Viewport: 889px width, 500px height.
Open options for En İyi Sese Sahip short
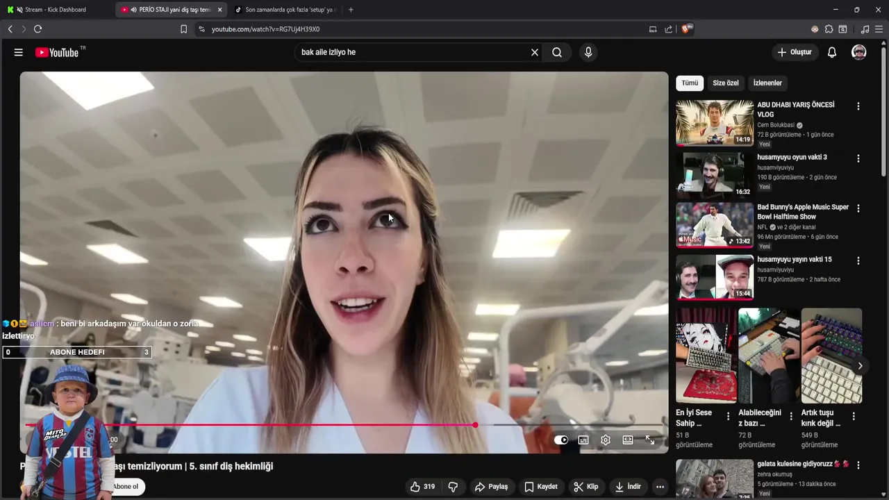tap(728, 416)
